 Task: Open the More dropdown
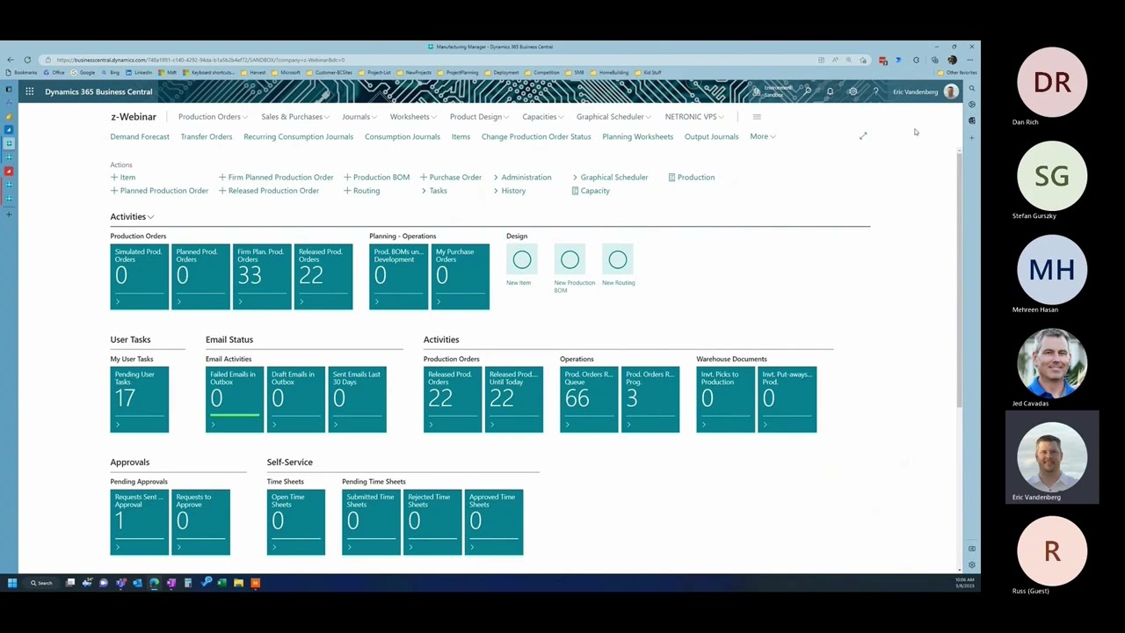coord(762,136)
